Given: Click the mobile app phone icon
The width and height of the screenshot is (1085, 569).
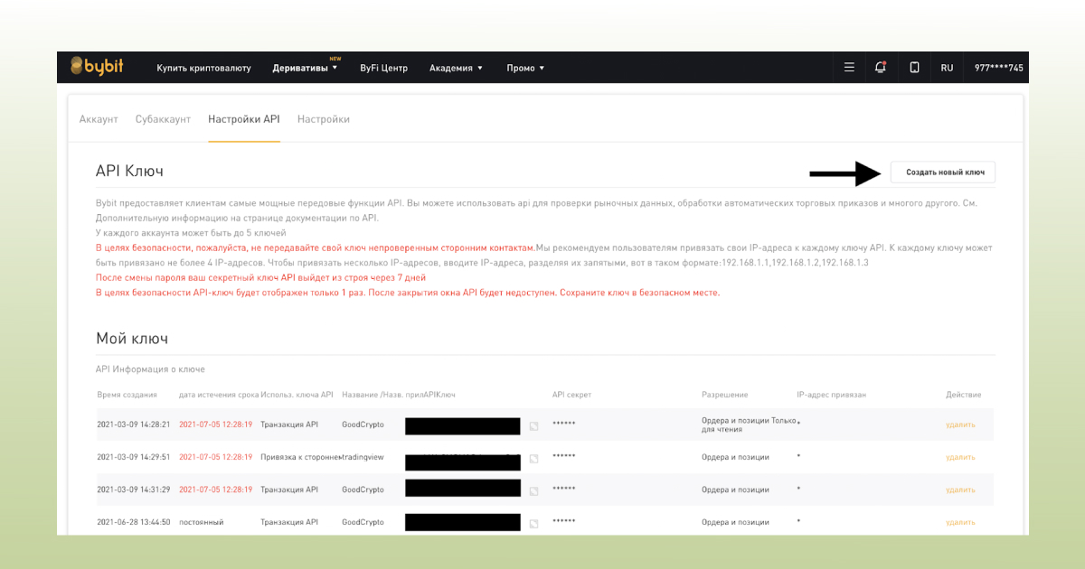Looking at the screenshot, I should [x=914, y=68].
